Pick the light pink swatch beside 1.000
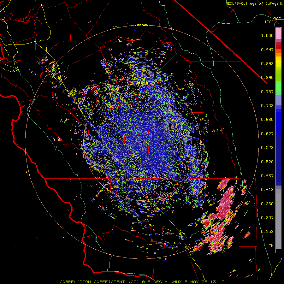Viewport: 284px width, 284px height. click(279, 34)
